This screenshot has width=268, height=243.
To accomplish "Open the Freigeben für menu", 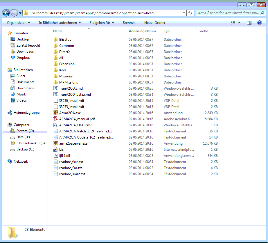I will (x=102, y=23).
